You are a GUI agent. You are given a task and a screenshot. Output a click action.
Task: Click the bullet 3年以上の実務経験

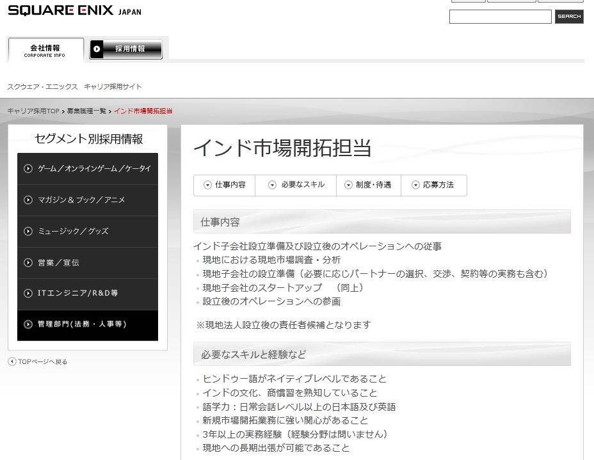294,434
